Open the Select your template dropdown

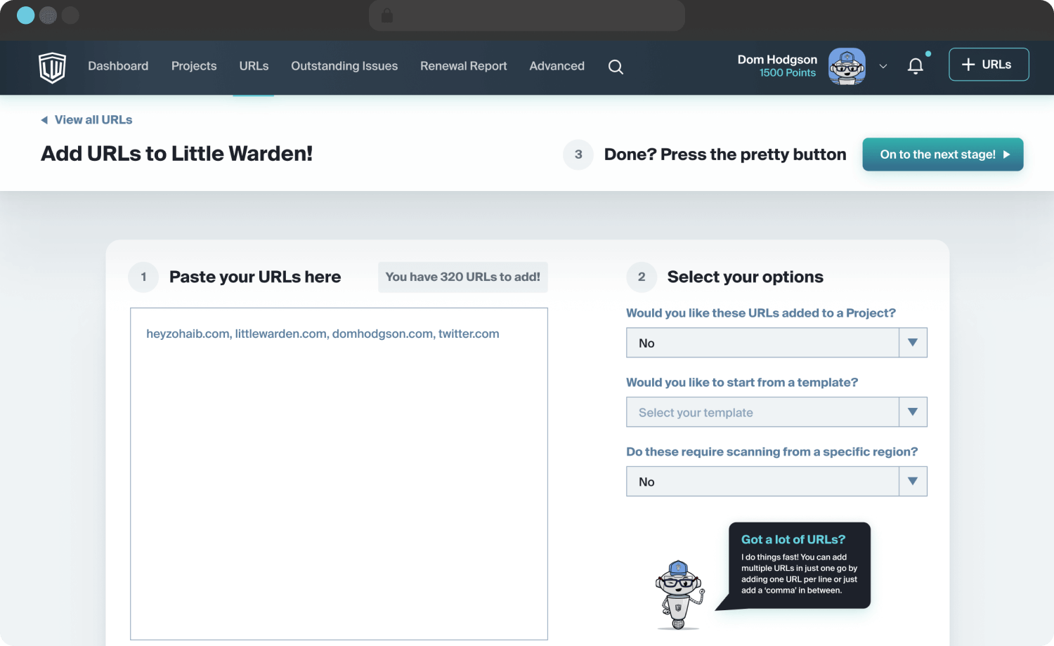(776, 412)
